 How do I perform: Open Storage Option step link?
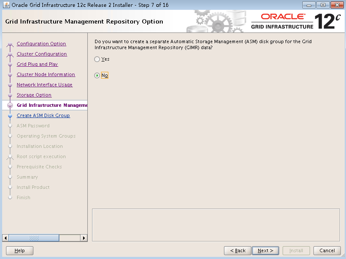34,95
